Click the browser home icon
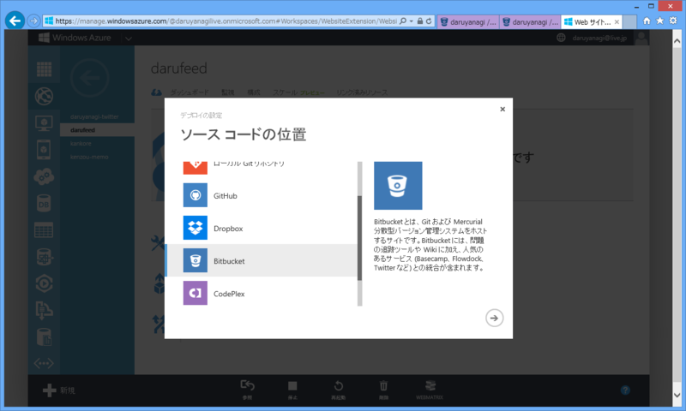 pos(647,21)
